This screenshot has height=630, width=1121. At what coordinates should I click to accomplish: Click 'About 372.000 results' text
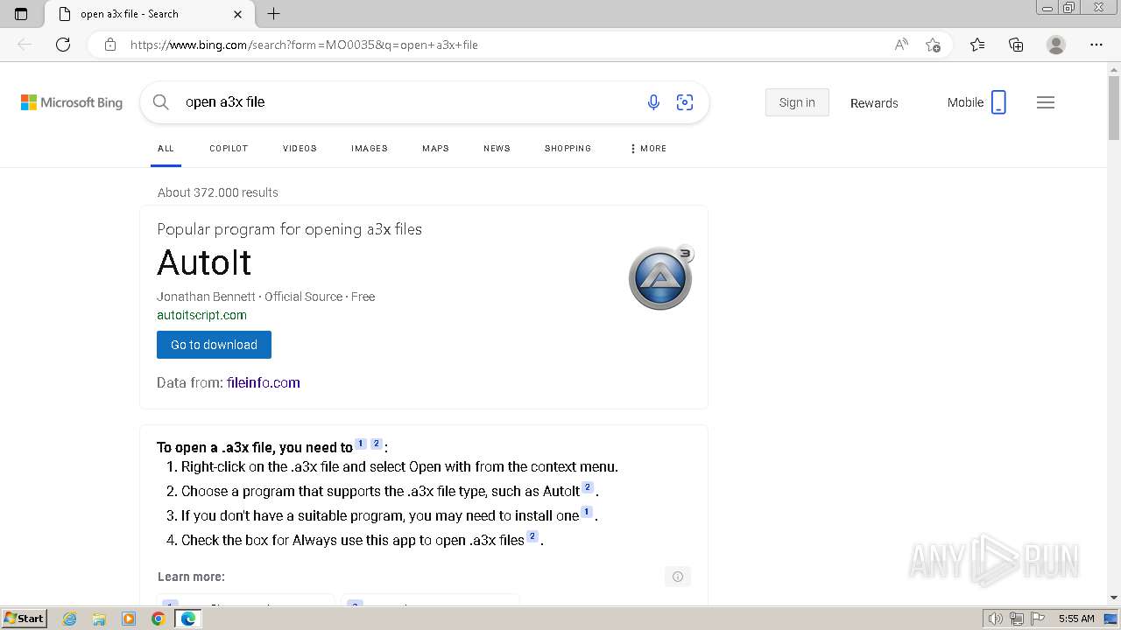[x=218, y=192]
